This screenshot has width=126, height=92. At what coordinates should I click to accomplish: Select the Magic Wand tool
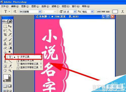10,30
